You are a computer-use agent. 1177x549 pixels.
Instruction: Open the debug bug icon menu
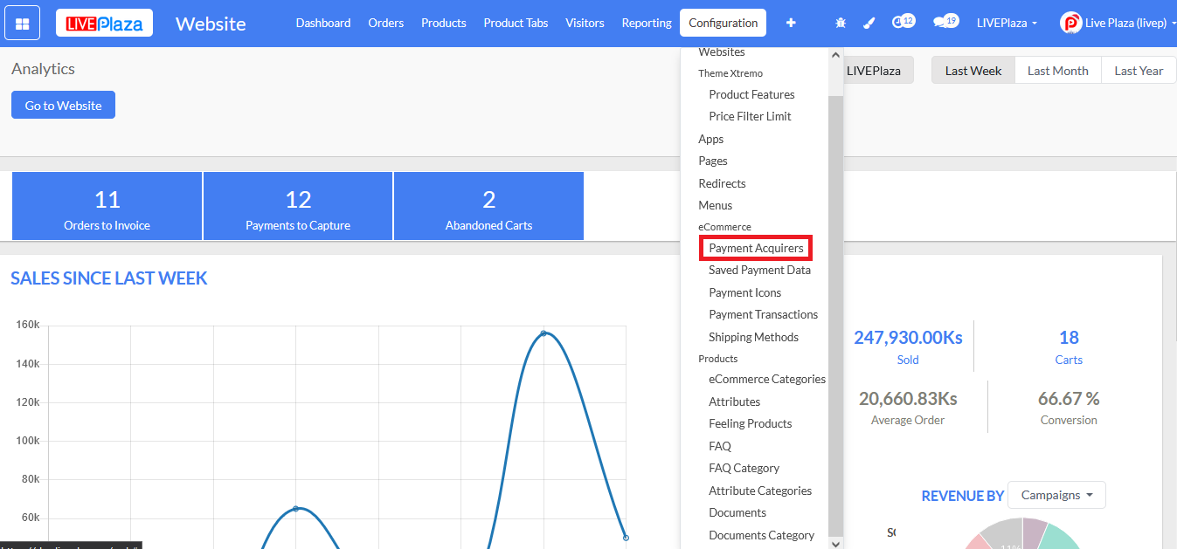[x=841, y=23]
